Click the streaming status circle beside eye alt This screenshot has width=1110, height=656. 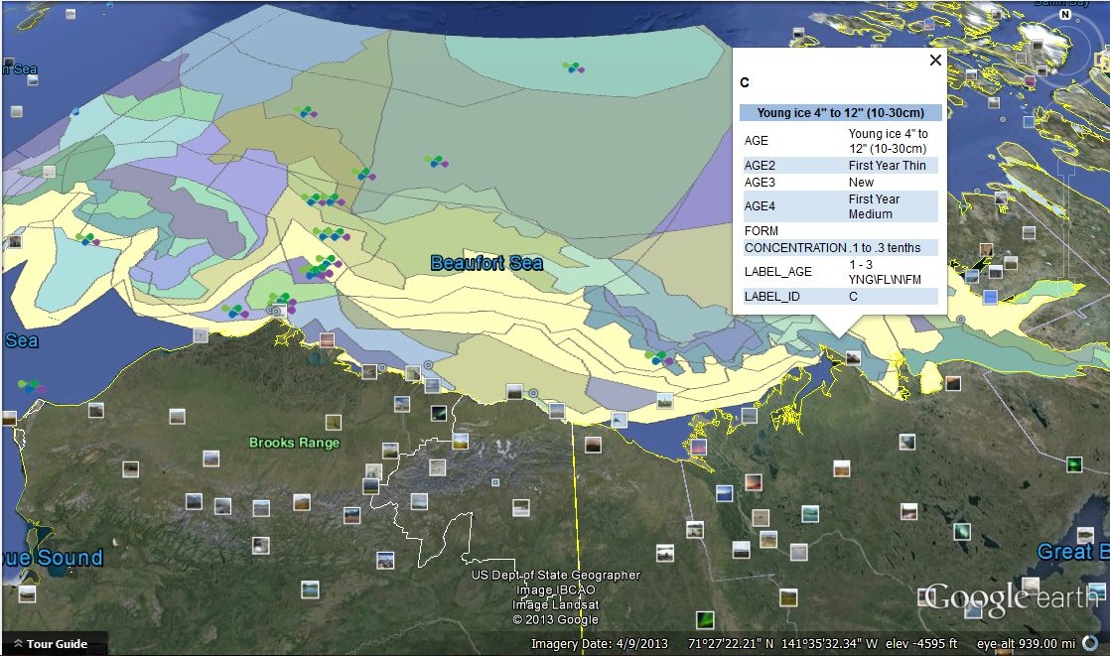[x=1091, y=643]
